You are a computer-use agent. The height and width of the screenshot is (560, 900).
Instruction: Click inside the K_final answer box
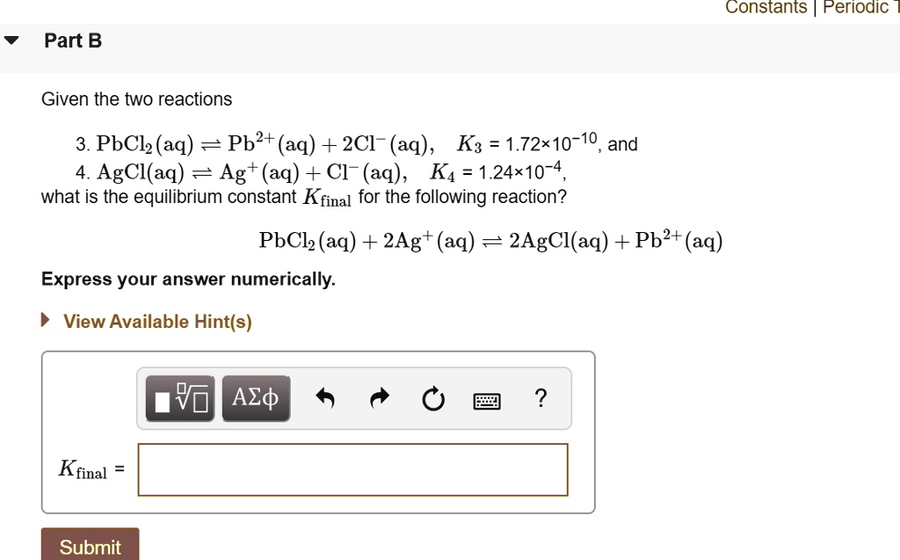(352, 469)
